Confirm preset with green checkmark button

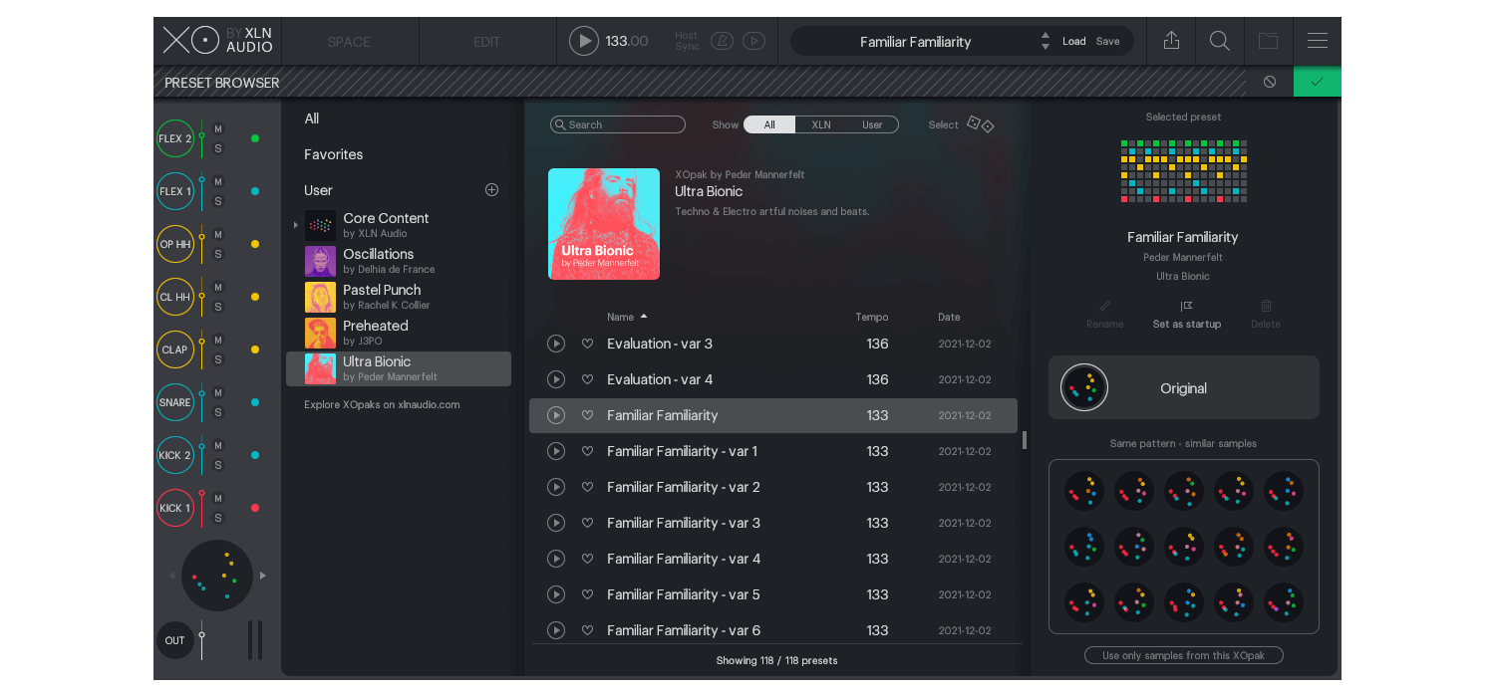tap(1317, 82)
